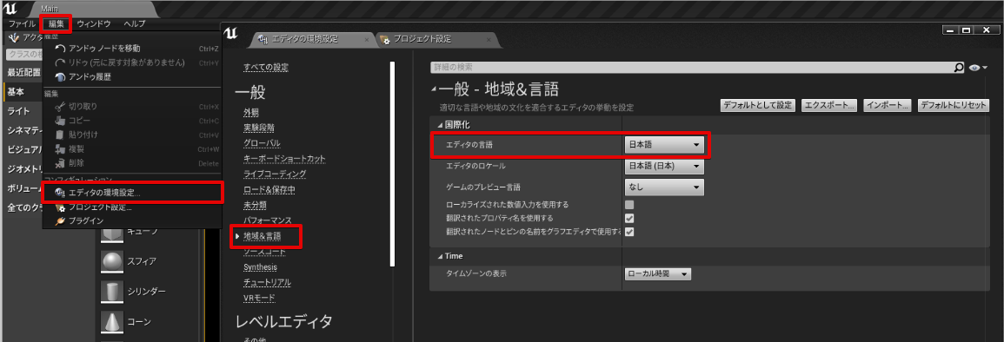The width and height of the screenshot is (1004, 342).
Task: Click the globe icon beside エディタの環境設定 menu entry
Action: [x=60, y=192]
